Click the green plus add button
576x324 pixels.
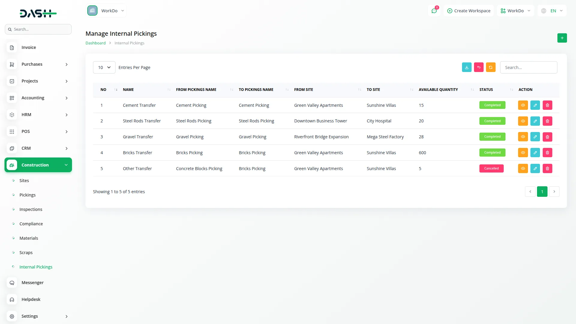tap(562, 38)
